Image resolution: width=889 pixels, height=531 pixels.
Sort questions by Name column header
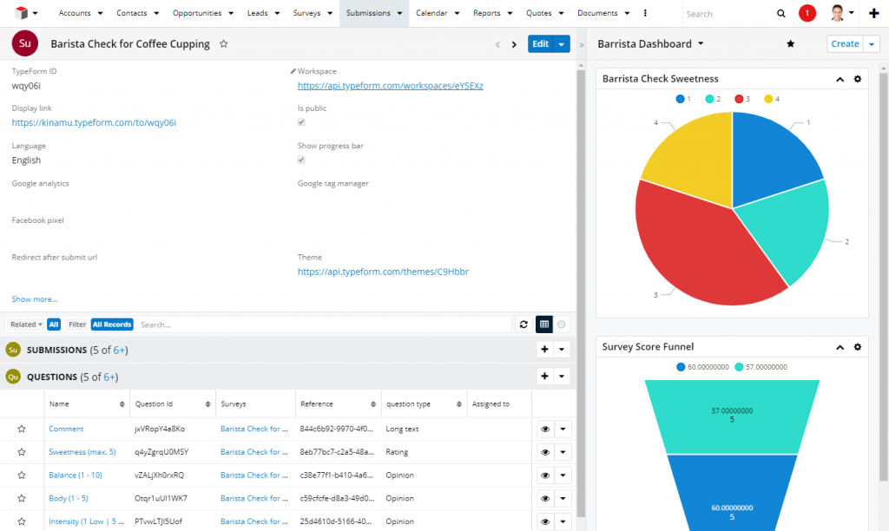[87, 404]
